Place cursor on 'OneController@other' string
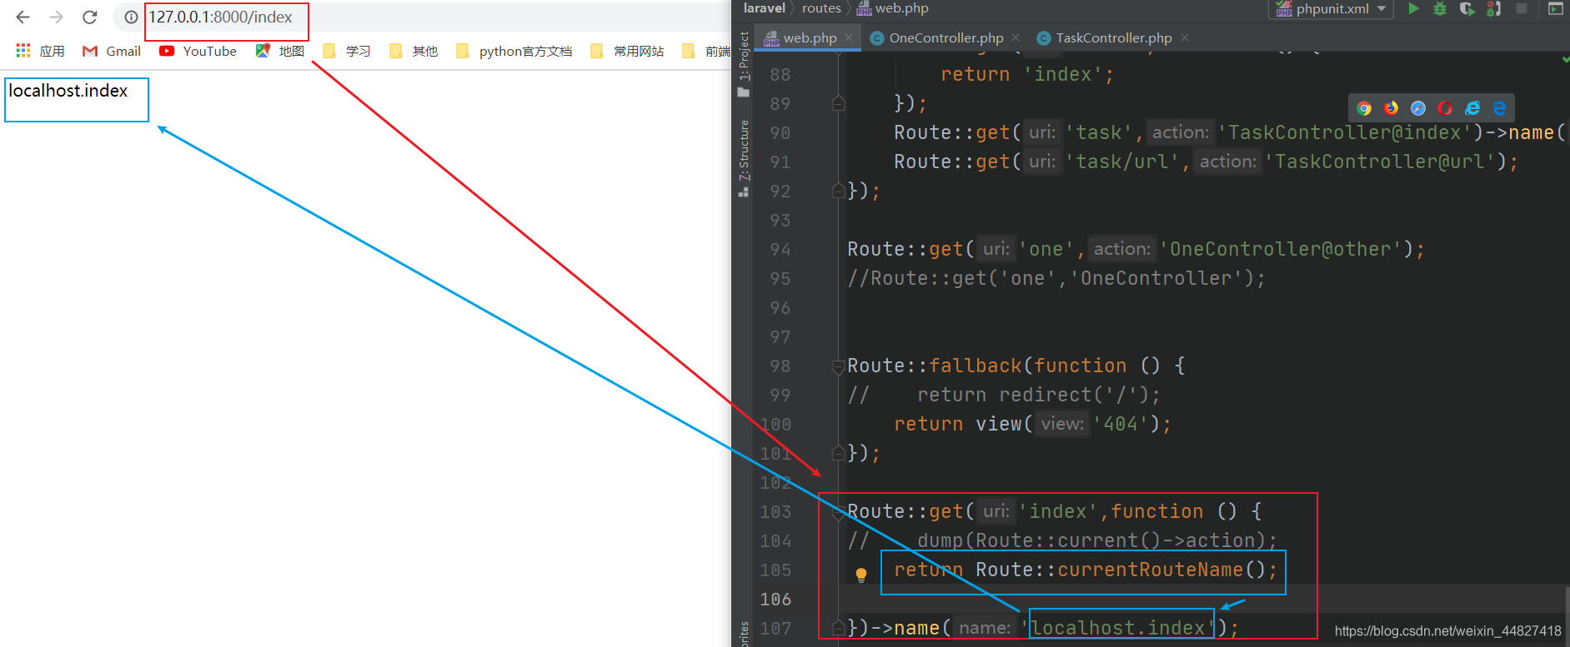1570x647 pixels. coord(1280,249)
